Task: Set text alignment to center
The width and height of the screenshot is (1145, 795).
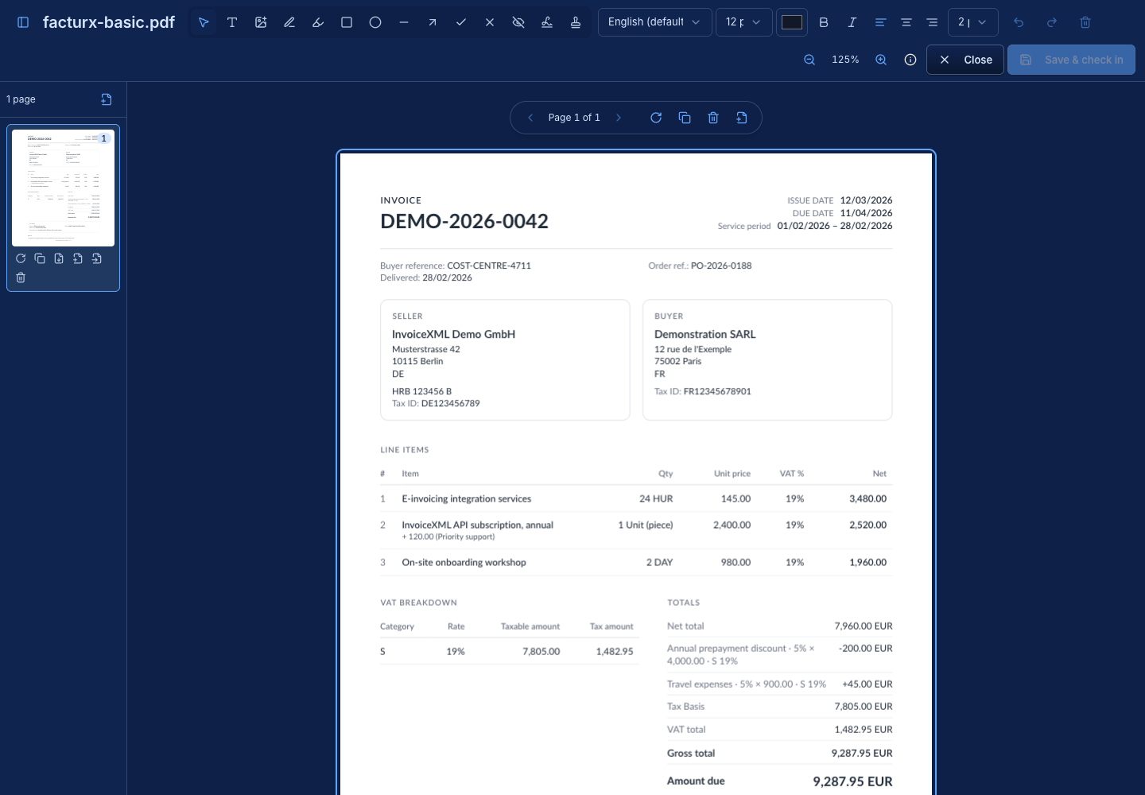Action: pyautogui.click(x=906, y=22)
